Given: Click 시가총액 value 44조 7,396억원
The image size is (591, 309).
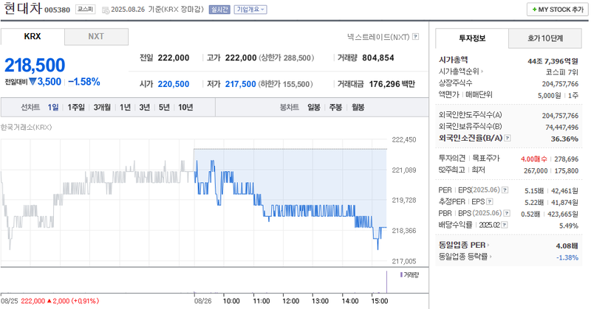Looking at the screenshot, I should (x=553, y=61).
